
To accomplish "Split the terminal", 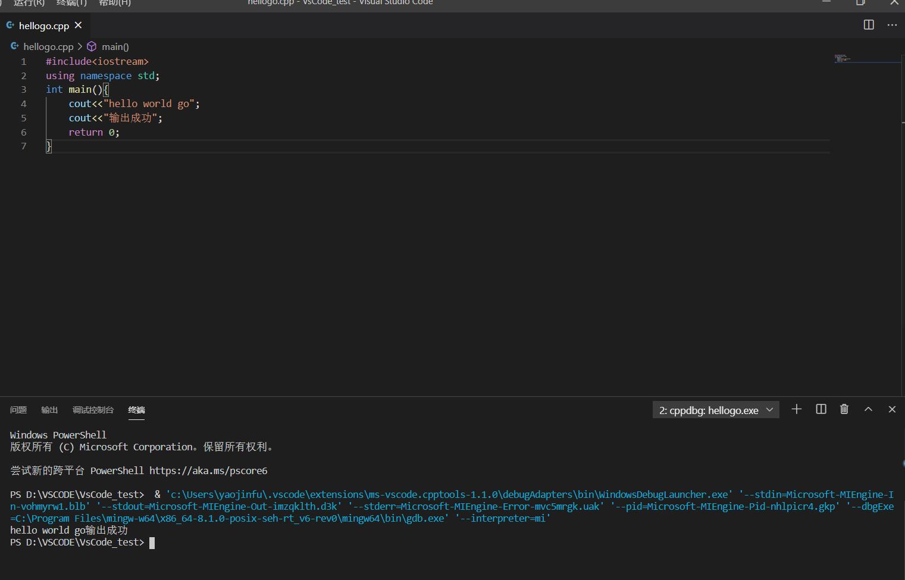I will click(821, 409).
